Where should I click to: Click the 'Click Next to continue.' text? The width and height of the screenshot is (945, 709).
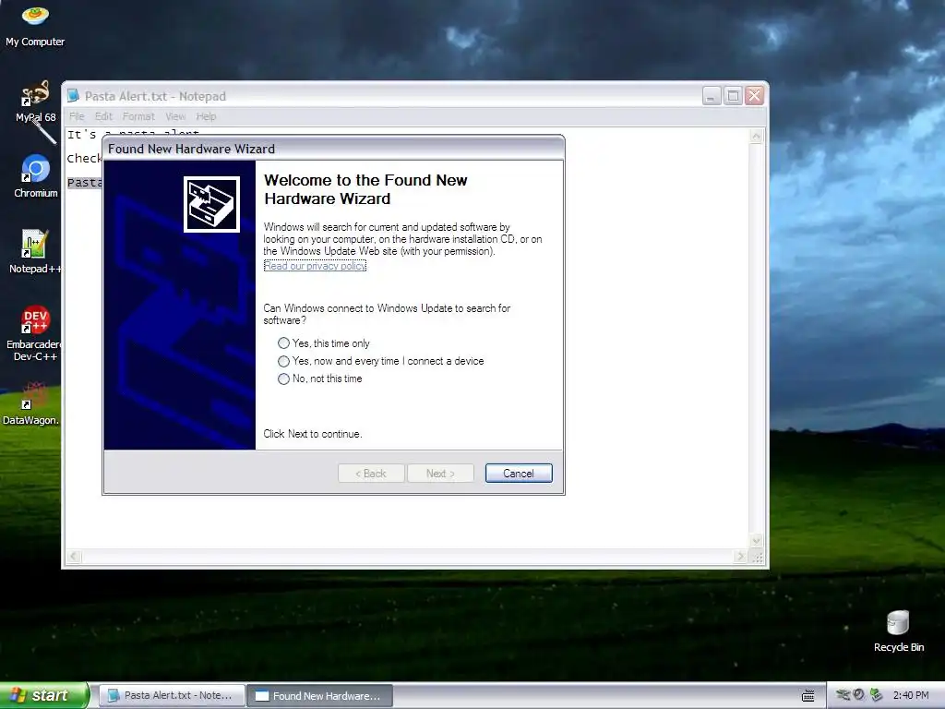pos(312,434)
